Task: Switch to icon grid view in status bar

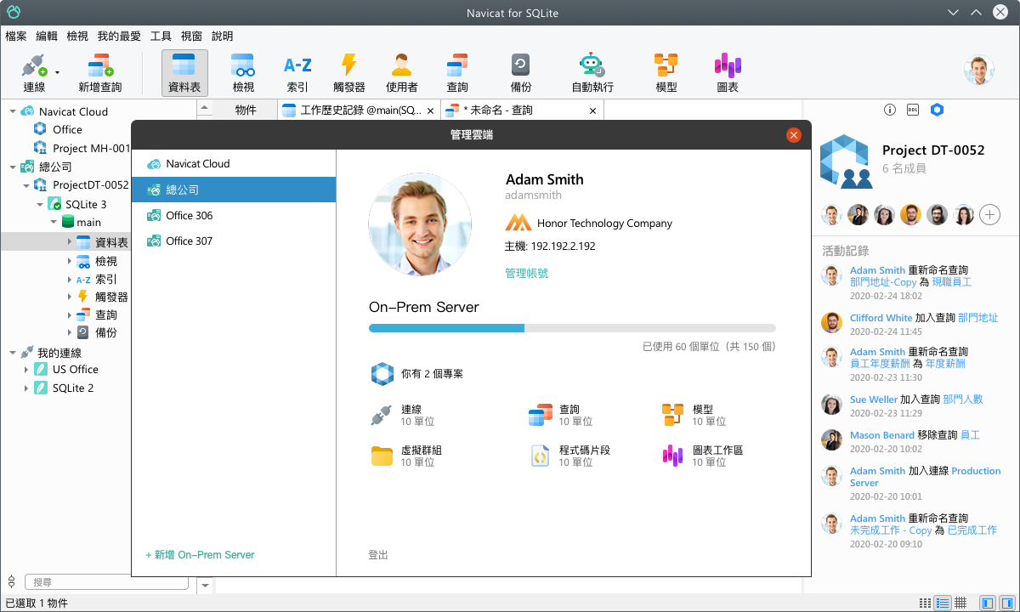Action: 925,603
